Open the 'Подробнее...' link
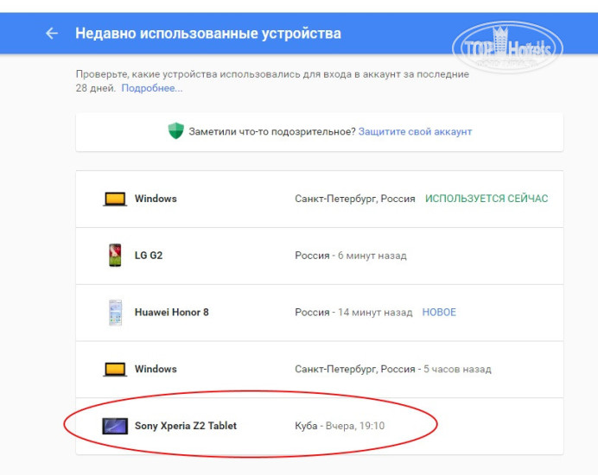 point(152,88)
